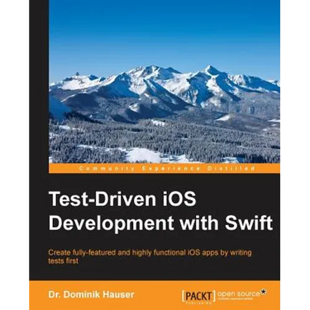Click the 'open source' label

point(239,293)
